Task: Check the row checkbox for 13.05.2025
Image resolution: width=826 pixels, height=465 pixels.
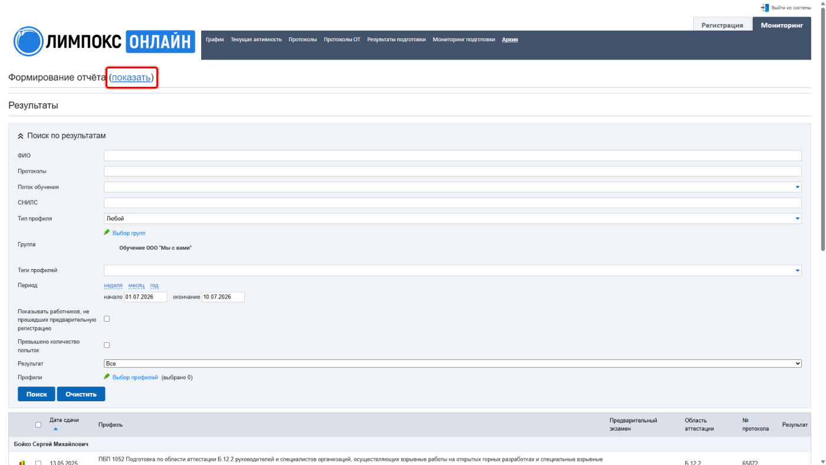Action: click(38, 463)
